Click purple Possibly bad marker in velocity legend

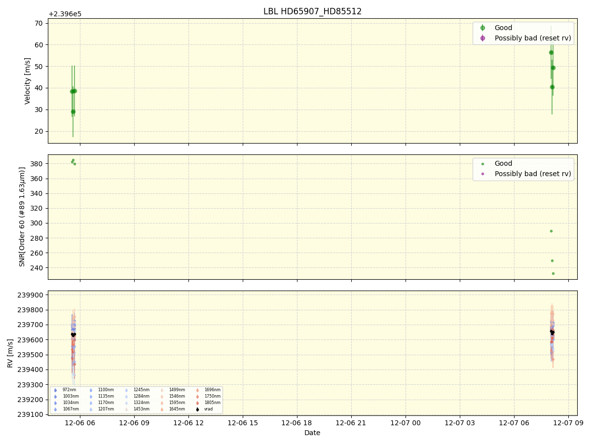point(482,38)
